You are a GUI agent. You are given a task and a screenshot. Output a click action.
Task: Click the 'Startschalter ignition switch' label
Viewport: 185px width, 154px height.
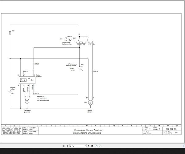(x=67, y=43)
